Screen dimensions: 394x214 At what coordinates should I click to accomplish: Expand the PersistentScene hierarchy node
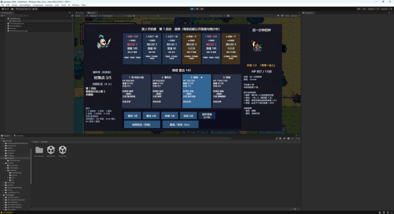(x=6, y=24)
